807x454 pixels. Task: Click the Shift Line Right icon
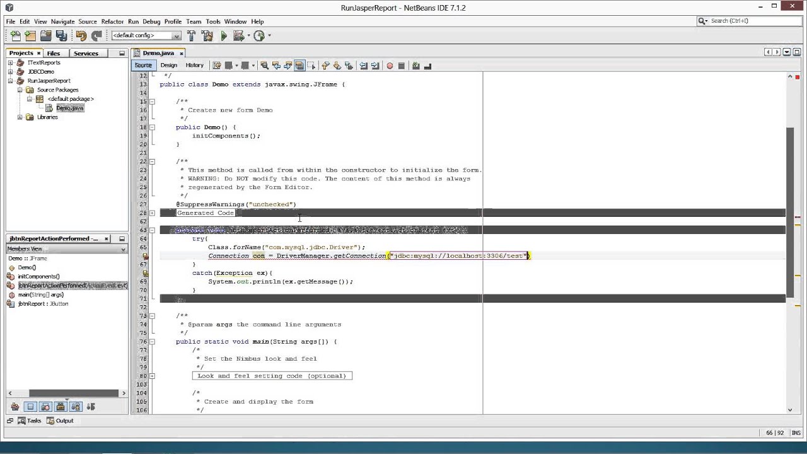click(375, 66)
